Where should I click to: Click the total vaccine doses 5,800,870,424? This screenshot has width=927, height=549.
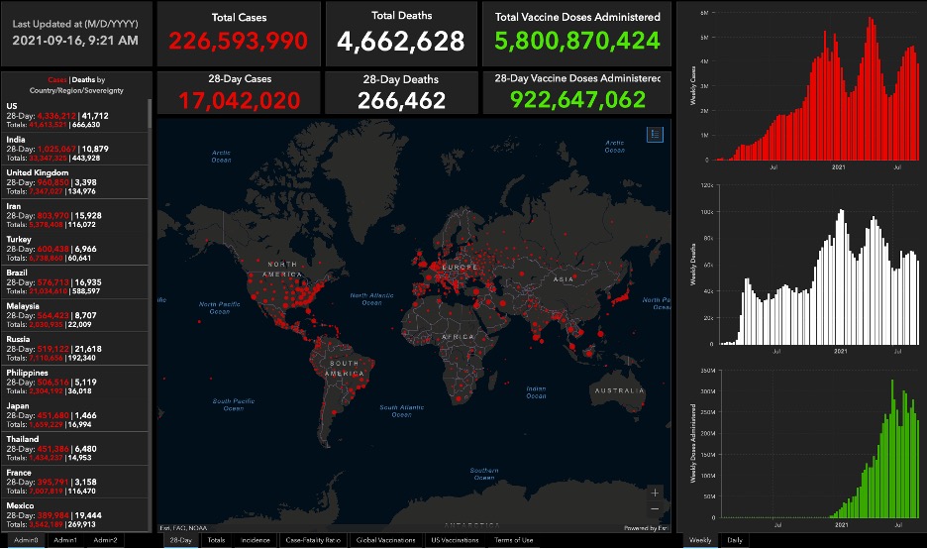[577, 41]
